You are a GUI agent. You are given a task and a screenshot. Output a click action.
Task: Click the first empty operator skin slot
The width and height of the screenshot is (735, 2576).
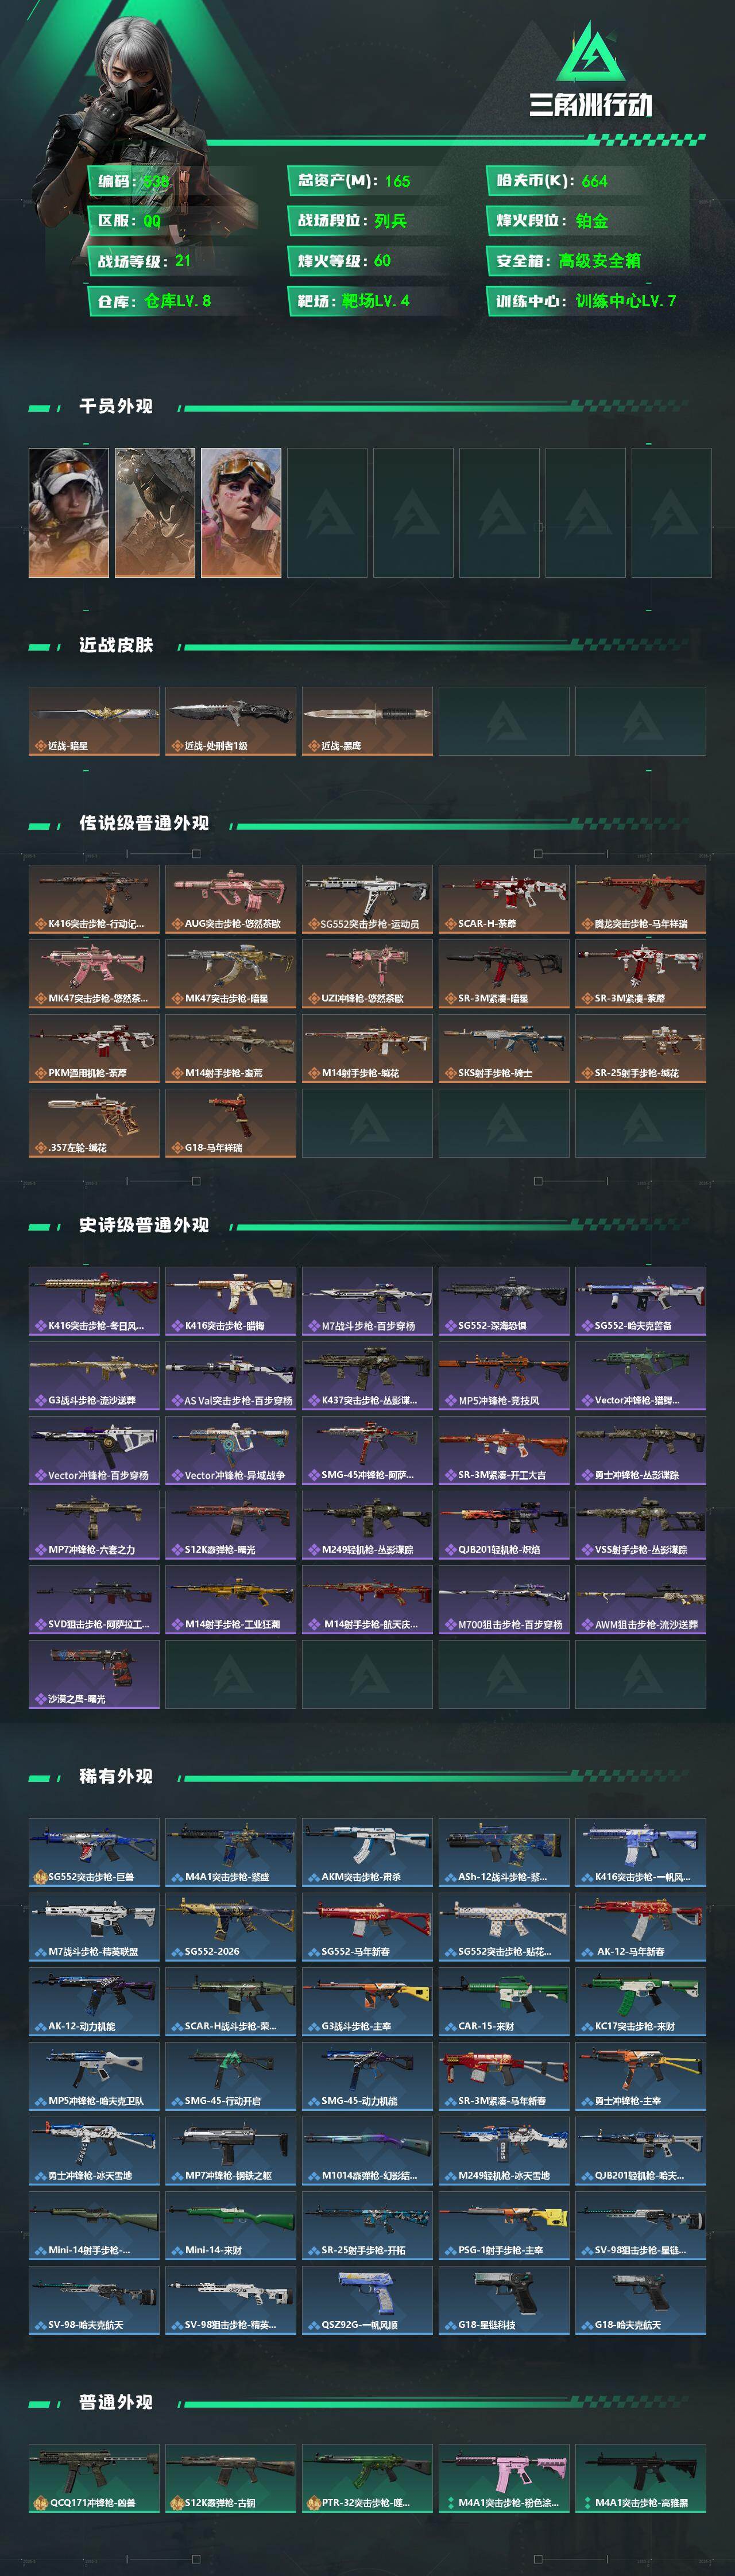coord(327,512)
